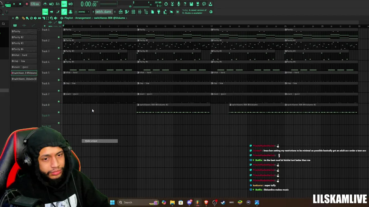This screenshot has height=207, width=369.
Task: Stop playback with the Stop button
Action: point(20,4)
